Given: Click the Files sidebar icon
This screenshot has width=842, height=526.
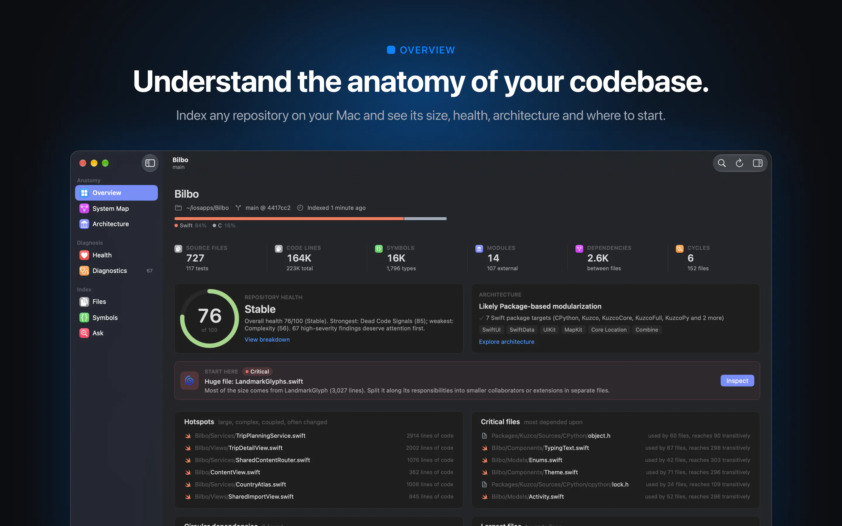Looking at the screenshot, I should (x=84, y=302).
